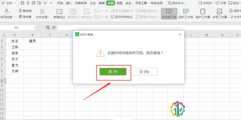Click 重置当前批注 reset current comment
This screenshot has height=120, width=241.
147,11
